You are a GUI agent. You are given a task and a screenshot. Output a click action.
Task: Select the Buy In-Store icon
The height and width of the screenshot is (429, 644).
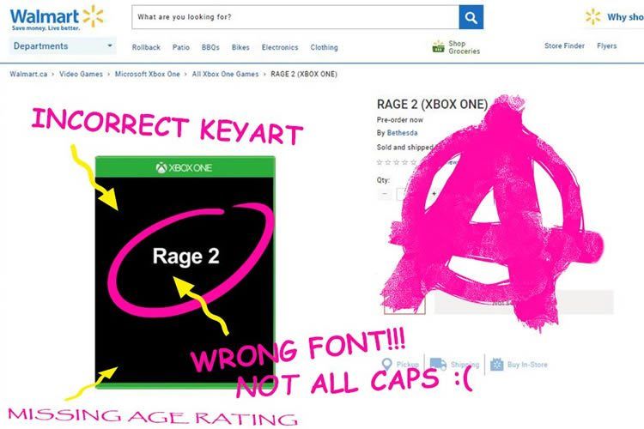point(496,364)
